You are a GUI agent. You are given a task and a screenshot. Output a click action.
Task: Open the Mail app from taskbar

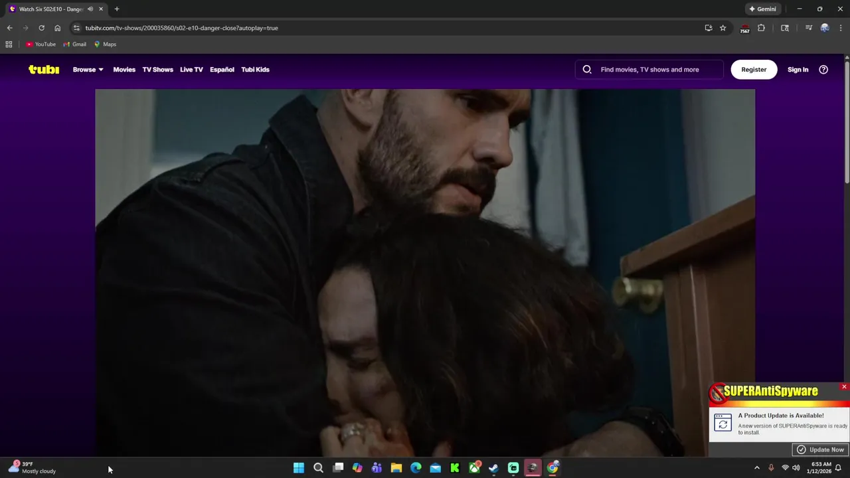pyautogui.click(x=435, y=468)
